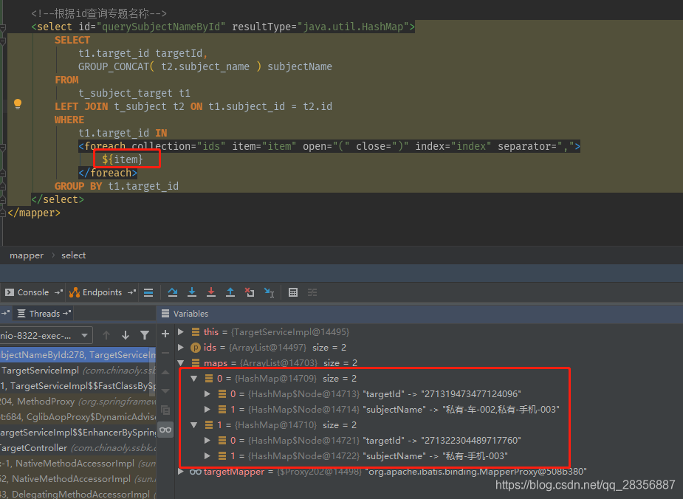Click the subjectName value '私有-手机-003'

click(476, 456)
